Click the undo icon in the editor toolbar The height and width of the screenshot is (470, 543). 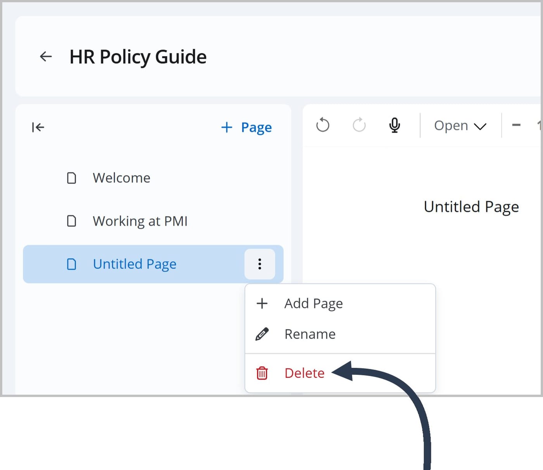pos(323,125)
